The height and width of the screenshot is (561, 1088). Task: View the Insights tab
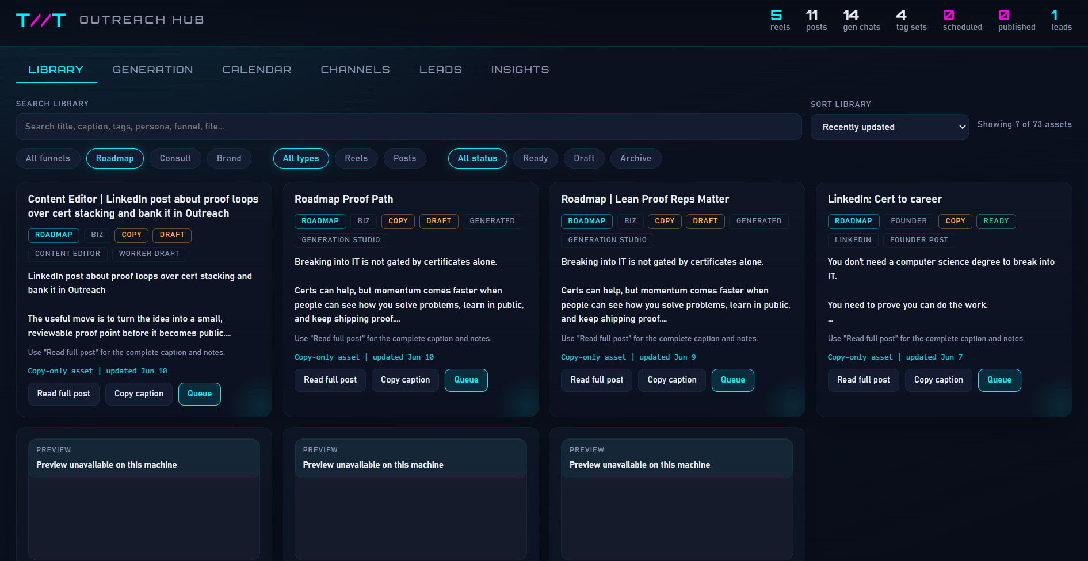point(520,70)
